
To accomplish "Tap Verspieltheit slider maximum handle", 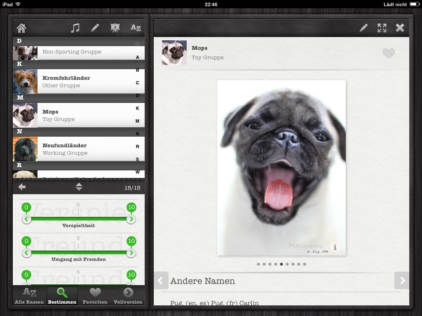I will tap(131, 219).
